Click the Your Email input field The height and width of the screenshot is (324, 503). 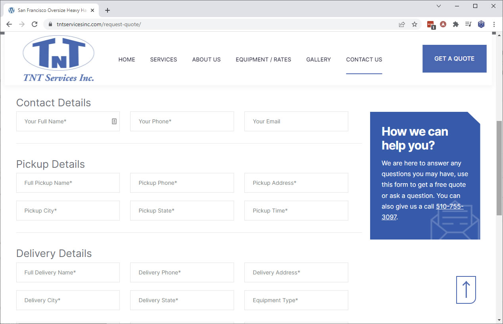296,121
